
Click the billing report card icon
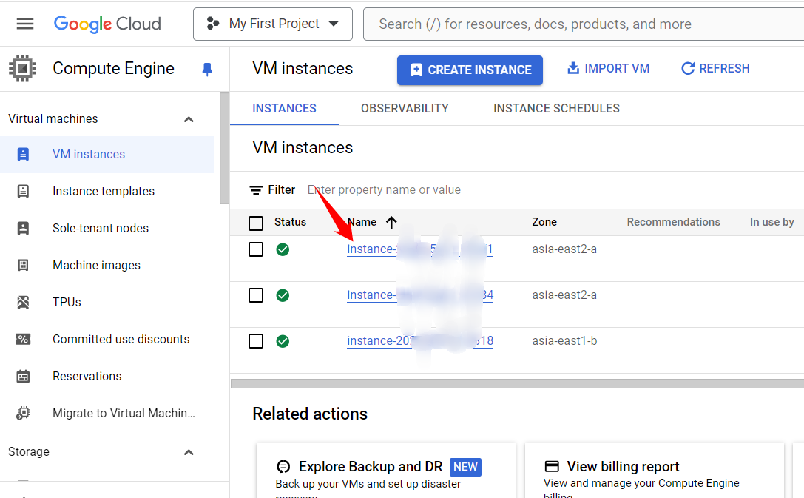point(552,466)
